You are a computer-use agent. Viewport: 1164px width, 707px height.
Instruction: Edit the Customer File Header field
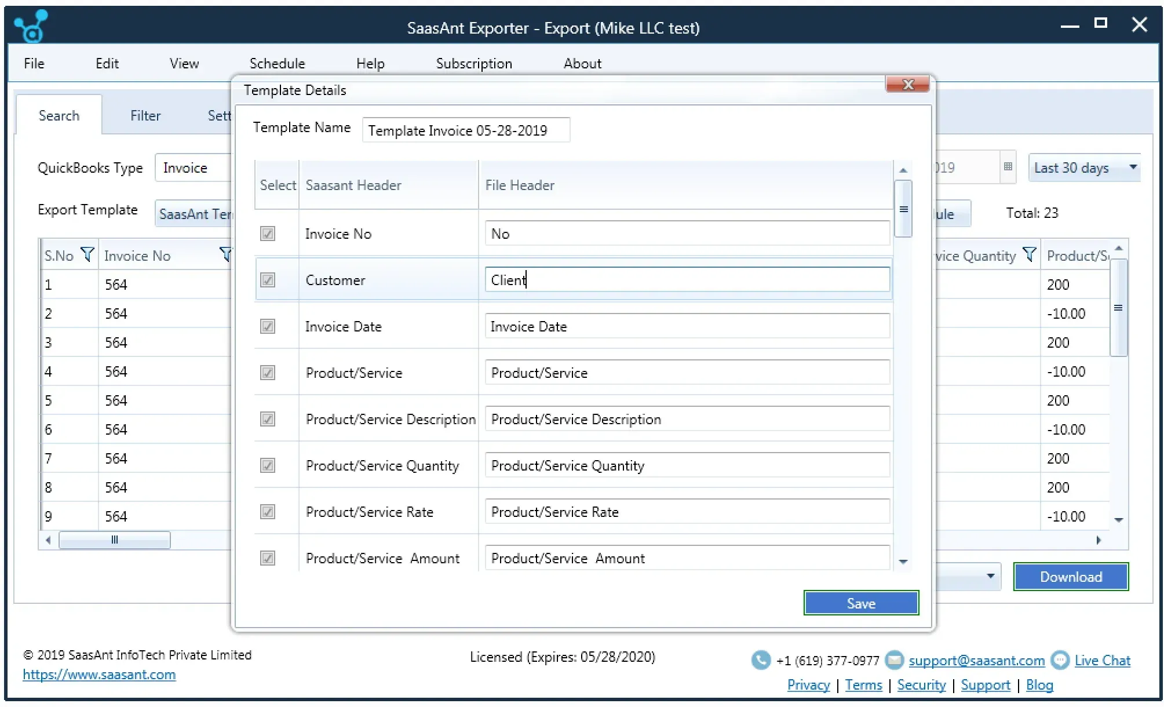685,279
